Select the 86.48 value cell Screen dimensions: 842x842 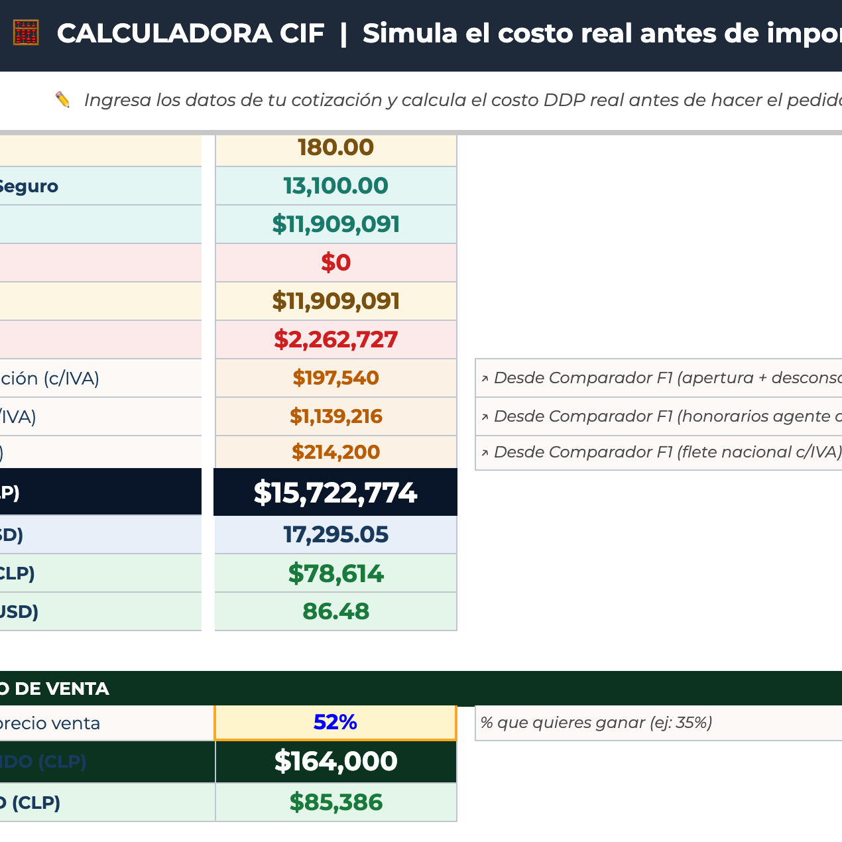(335, 612)
